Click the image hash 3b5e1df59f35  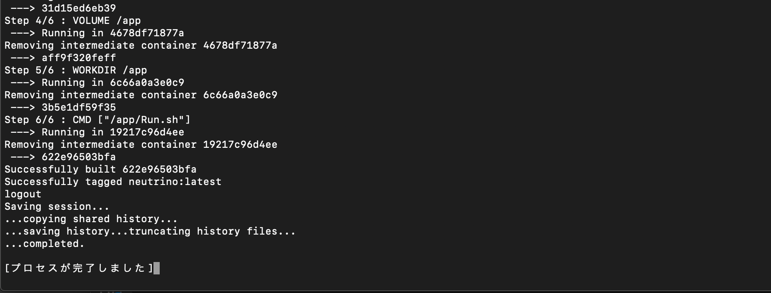click(79, 108)
